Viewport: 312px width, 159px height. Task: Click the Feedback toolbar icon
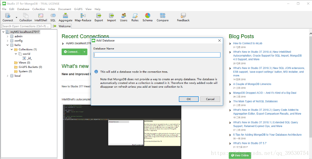coord(183,17)
